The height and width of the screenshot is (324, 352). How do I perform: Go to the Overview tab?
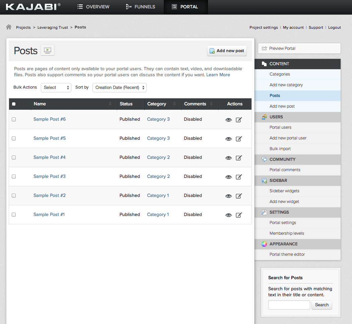93,7
